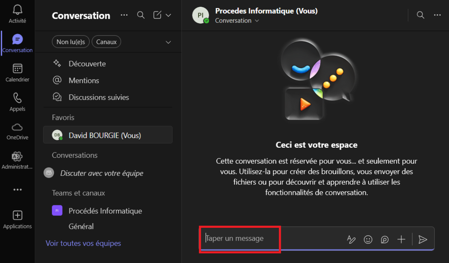Click Voir toutes vos équipes link
This screenshot has width=449, height=263.
(83, 243)
